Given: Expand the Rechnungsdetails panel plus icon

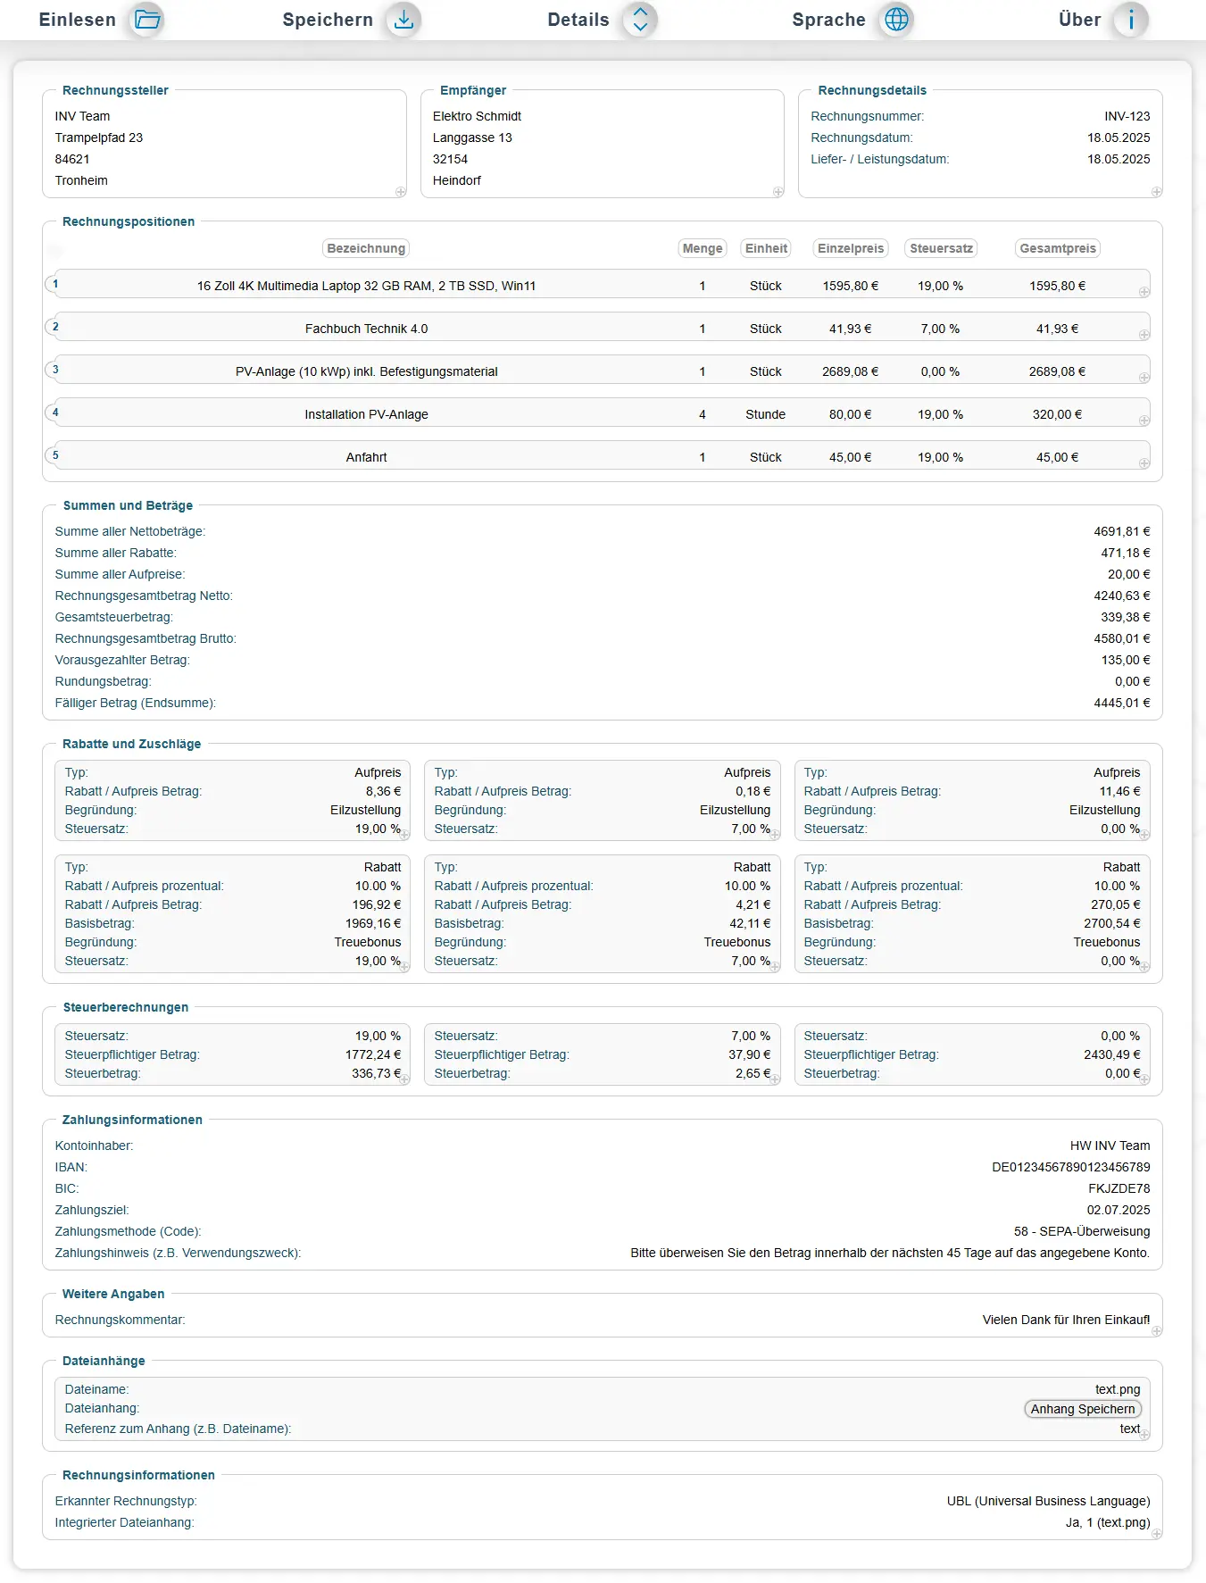Looking at the screenshot, I should (x=1156, y=192).
